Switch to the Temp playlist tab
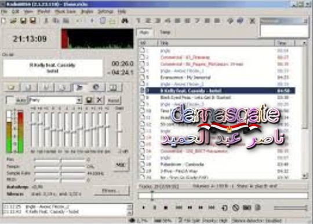Viewport: 313px width, 224px height. [165, 32]
